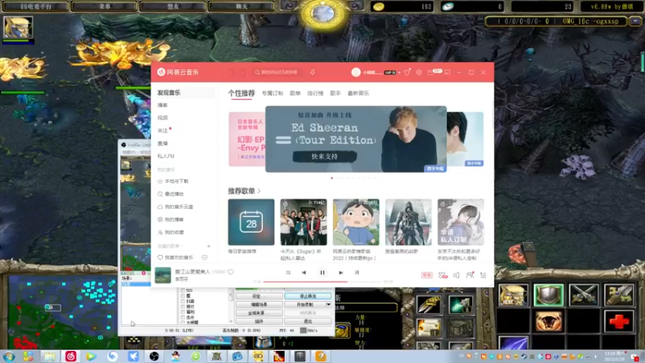Open the skin T-shirt icon in NetEase
Image resolution: width=645 pixels, height=363 pixels.
[407, 72]
